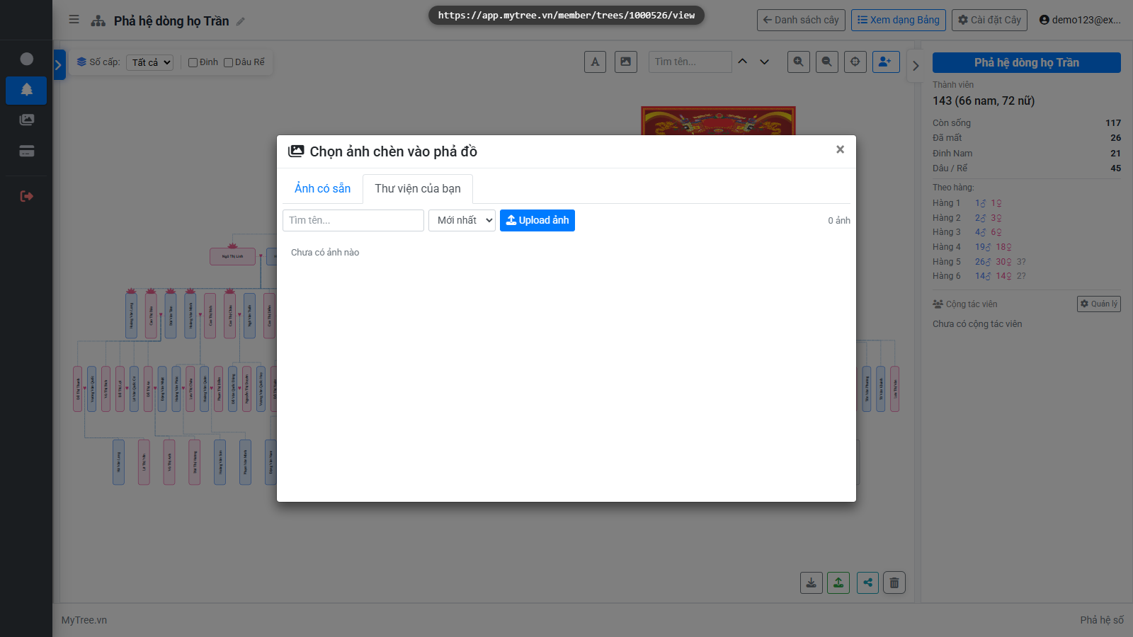
Task: Click the green upload/export icon
Action: [x=838, y=583]
